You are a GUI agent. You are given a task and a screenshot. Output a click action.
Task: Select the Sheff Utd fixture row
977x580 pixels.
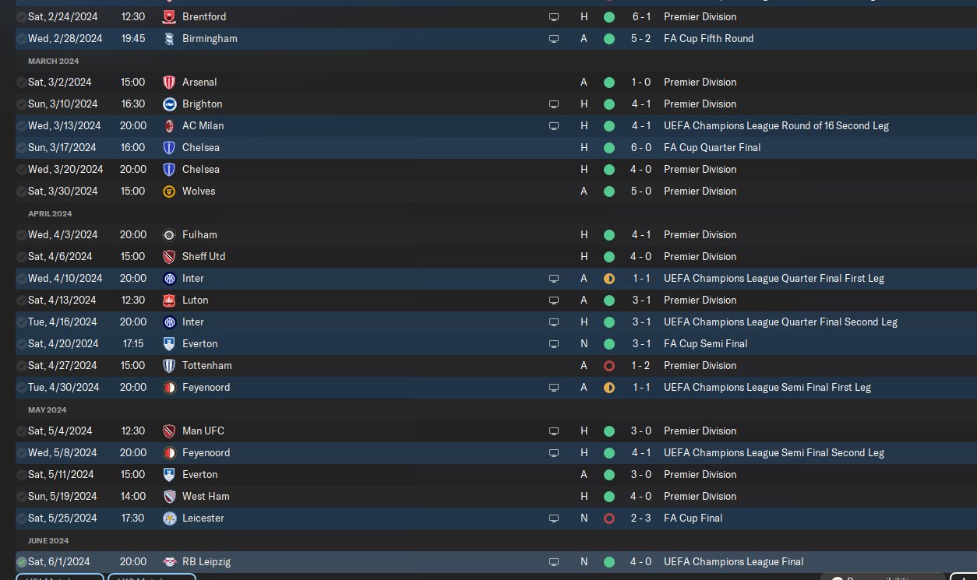coord(390,256)
